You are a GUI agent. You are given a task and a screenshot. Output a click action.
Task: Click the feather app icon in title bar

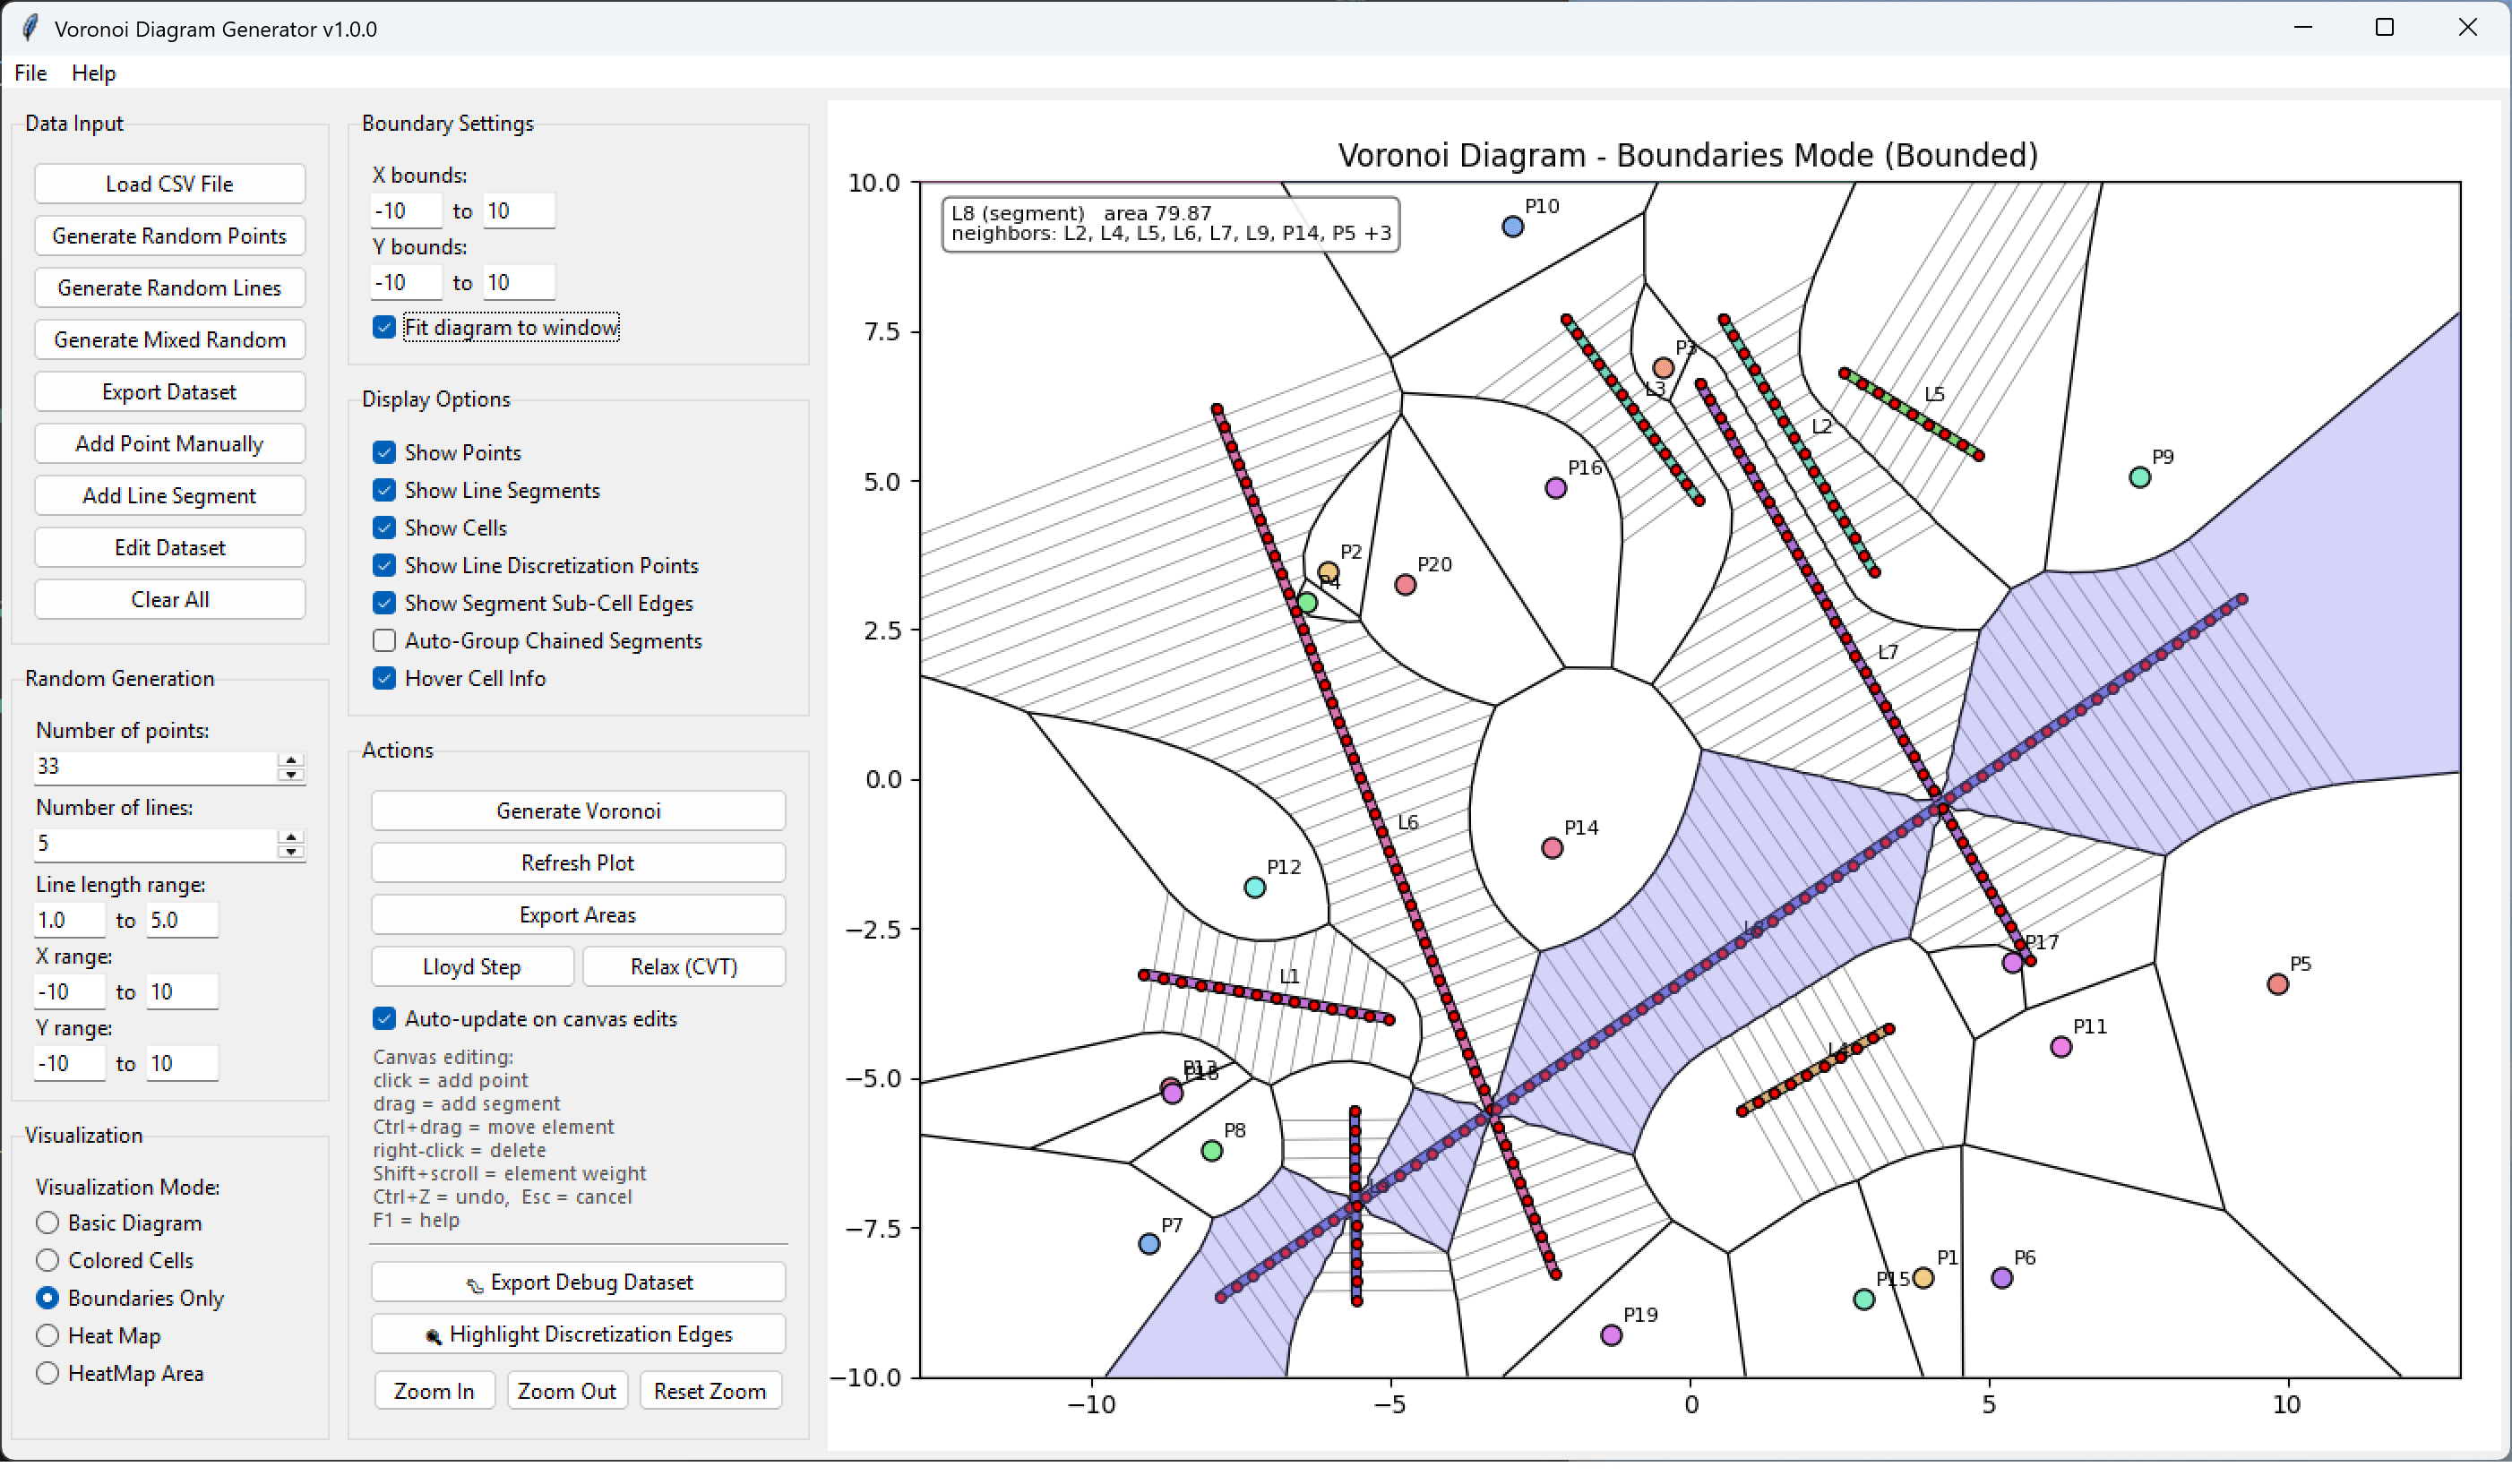[30, 28]
